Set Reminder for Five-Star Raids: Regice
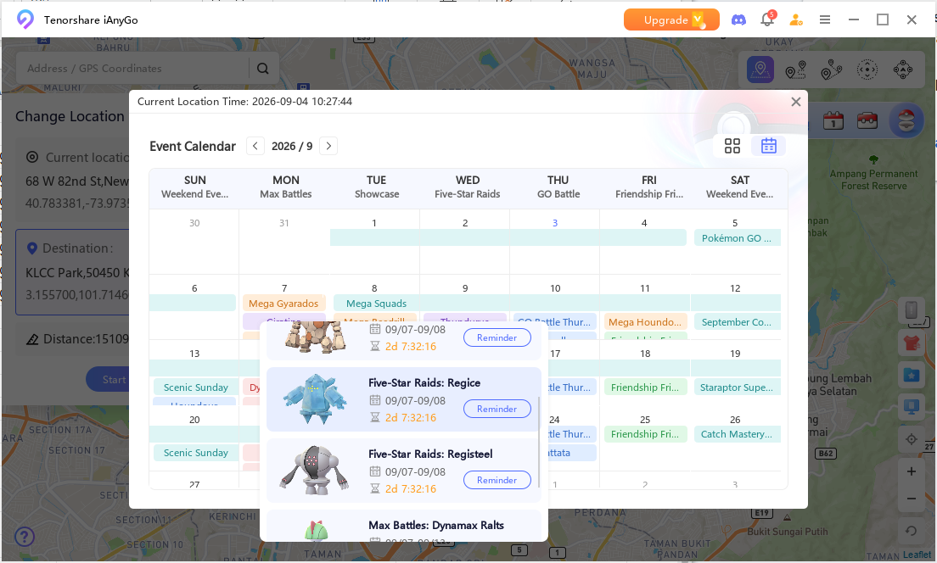Viewport: 937px width, 563px height. 497,409
